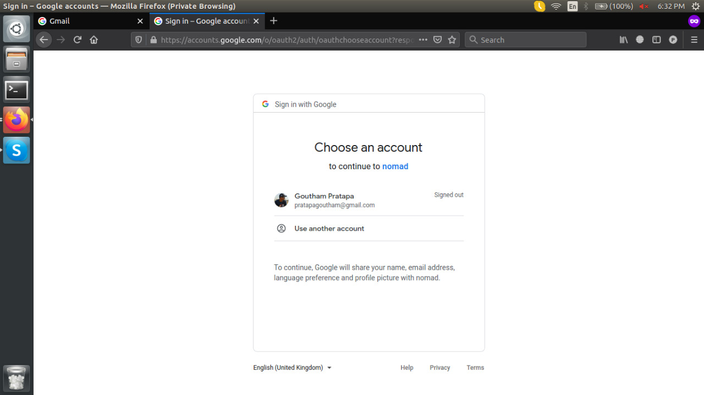This screenshot has width=704, height=395.
Task: Click the Signed out status text
Action: pos(449,195)
